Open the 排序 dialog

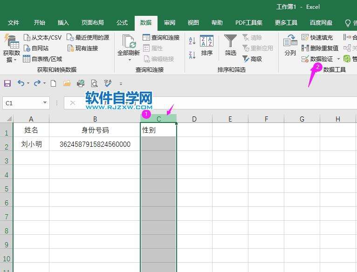pos(207,46)
